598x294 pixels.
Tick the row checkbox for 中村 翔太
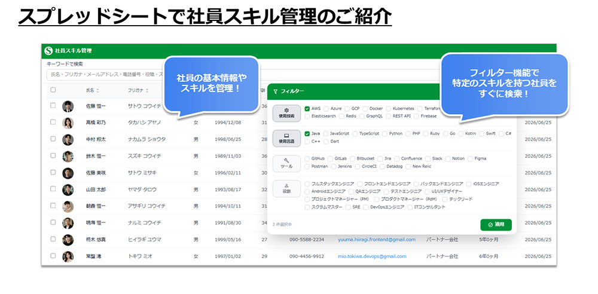coord(53,139)
